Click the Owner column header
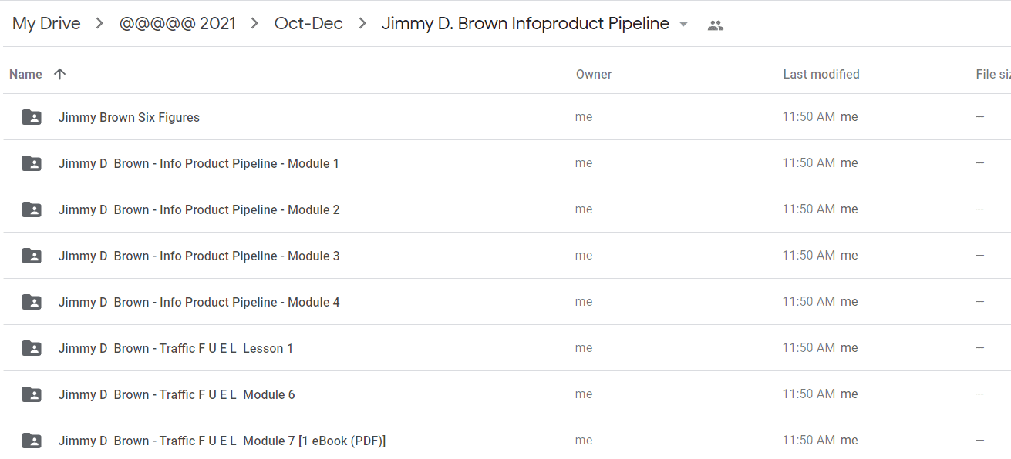The height and width of the screenshot is (459, 1011). tap(594, 74)
